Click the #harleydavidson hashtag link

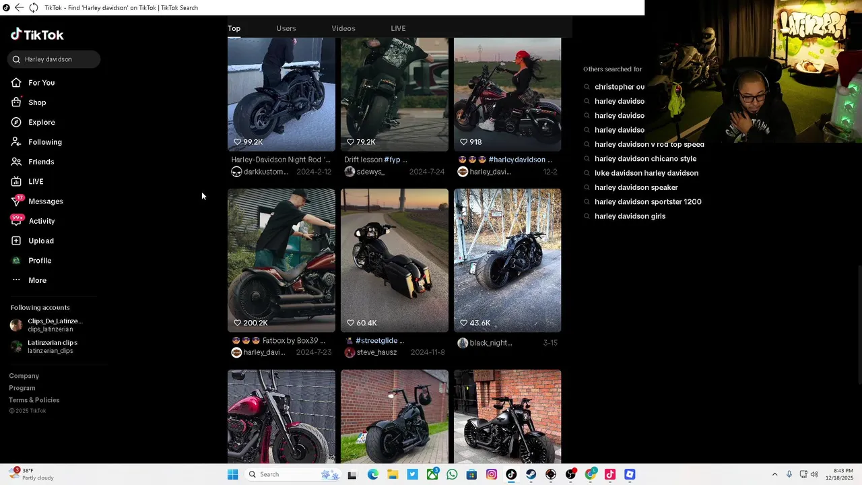[x=517, y=160]
